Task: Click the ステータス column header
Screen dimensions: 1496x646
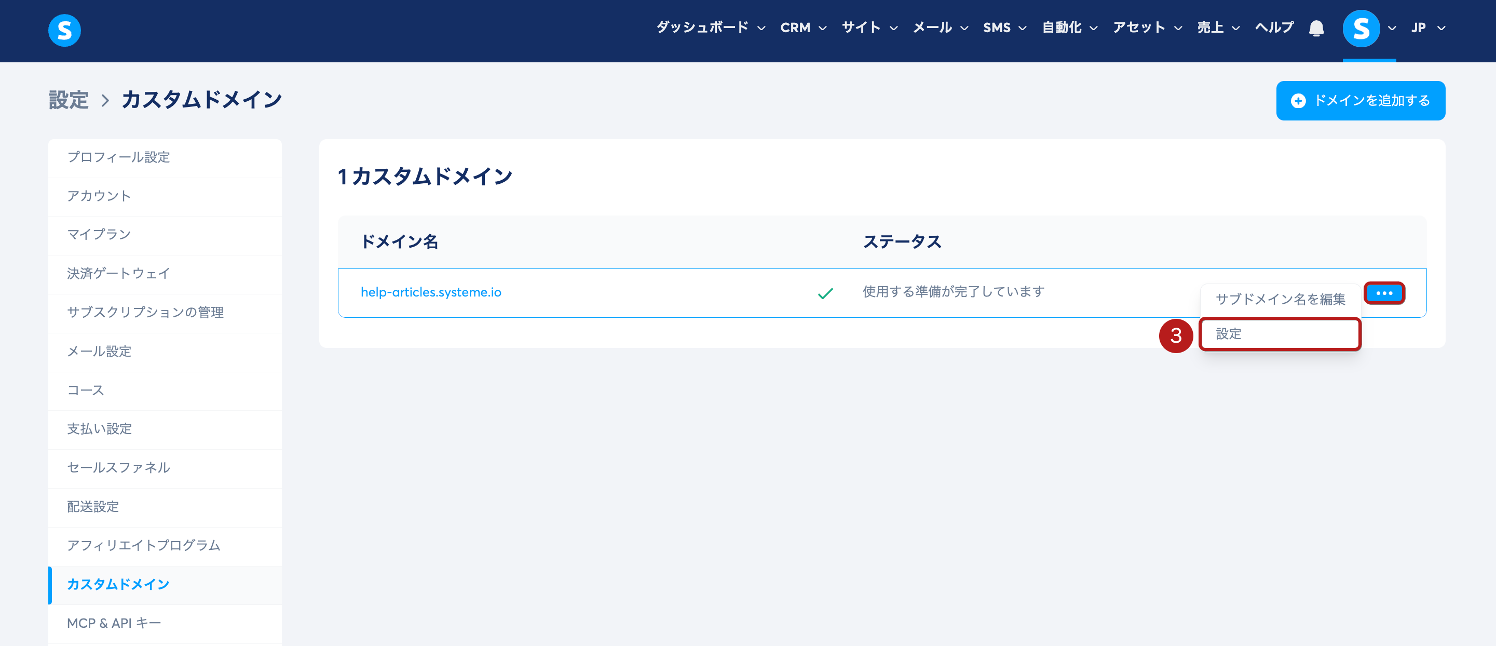Action: (902, 241)
